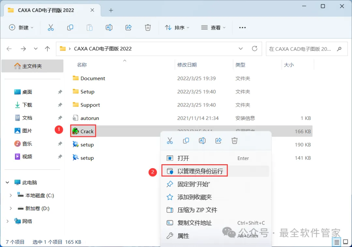Open the New (新建) dropdown

click(x=21, y=28)
